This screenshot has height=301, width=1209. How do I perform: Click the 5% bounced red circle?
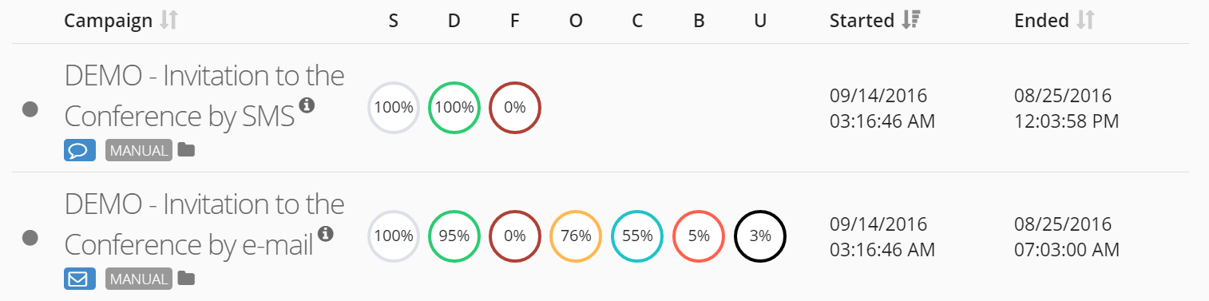tap(699, 236)
